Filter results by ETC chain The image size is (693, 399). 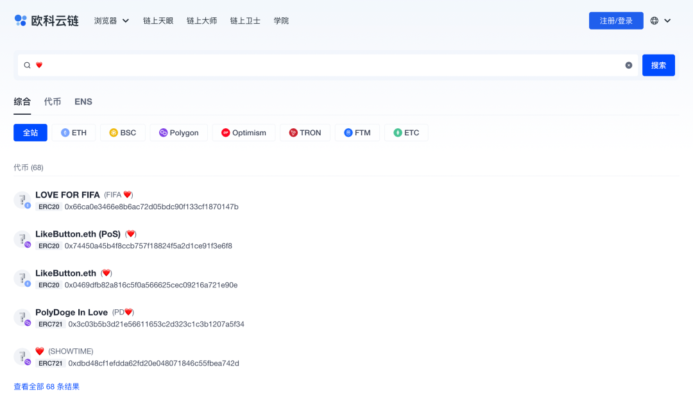coord(407,133)
